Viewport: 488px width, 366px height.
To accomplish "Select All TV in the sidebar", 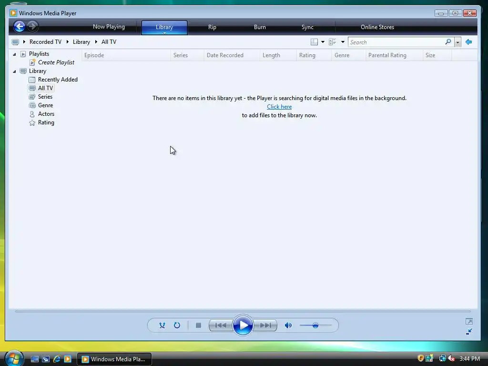I will pyautogui.click(x=45, y=88).
